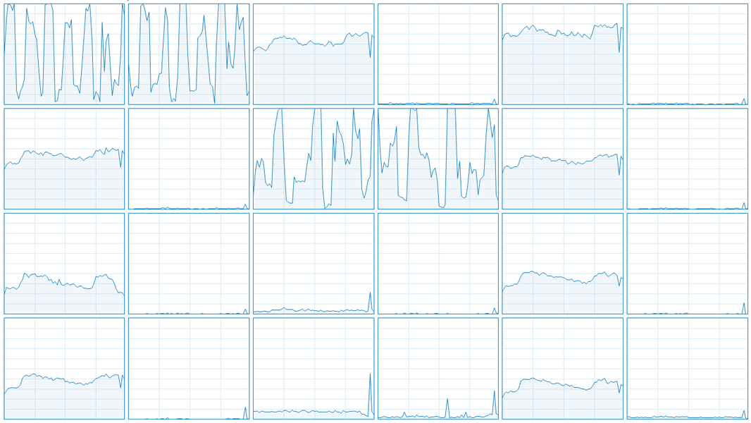The height and width of the screenshot is (423, 751).
Task: Select the third-row, sixth-column idle CPU graph
Action: [x=687, y=264]
